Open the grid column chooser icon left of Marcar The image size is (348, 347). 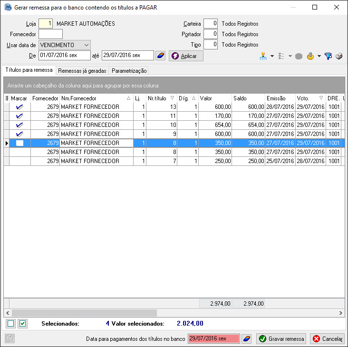[x=7, y=98]
